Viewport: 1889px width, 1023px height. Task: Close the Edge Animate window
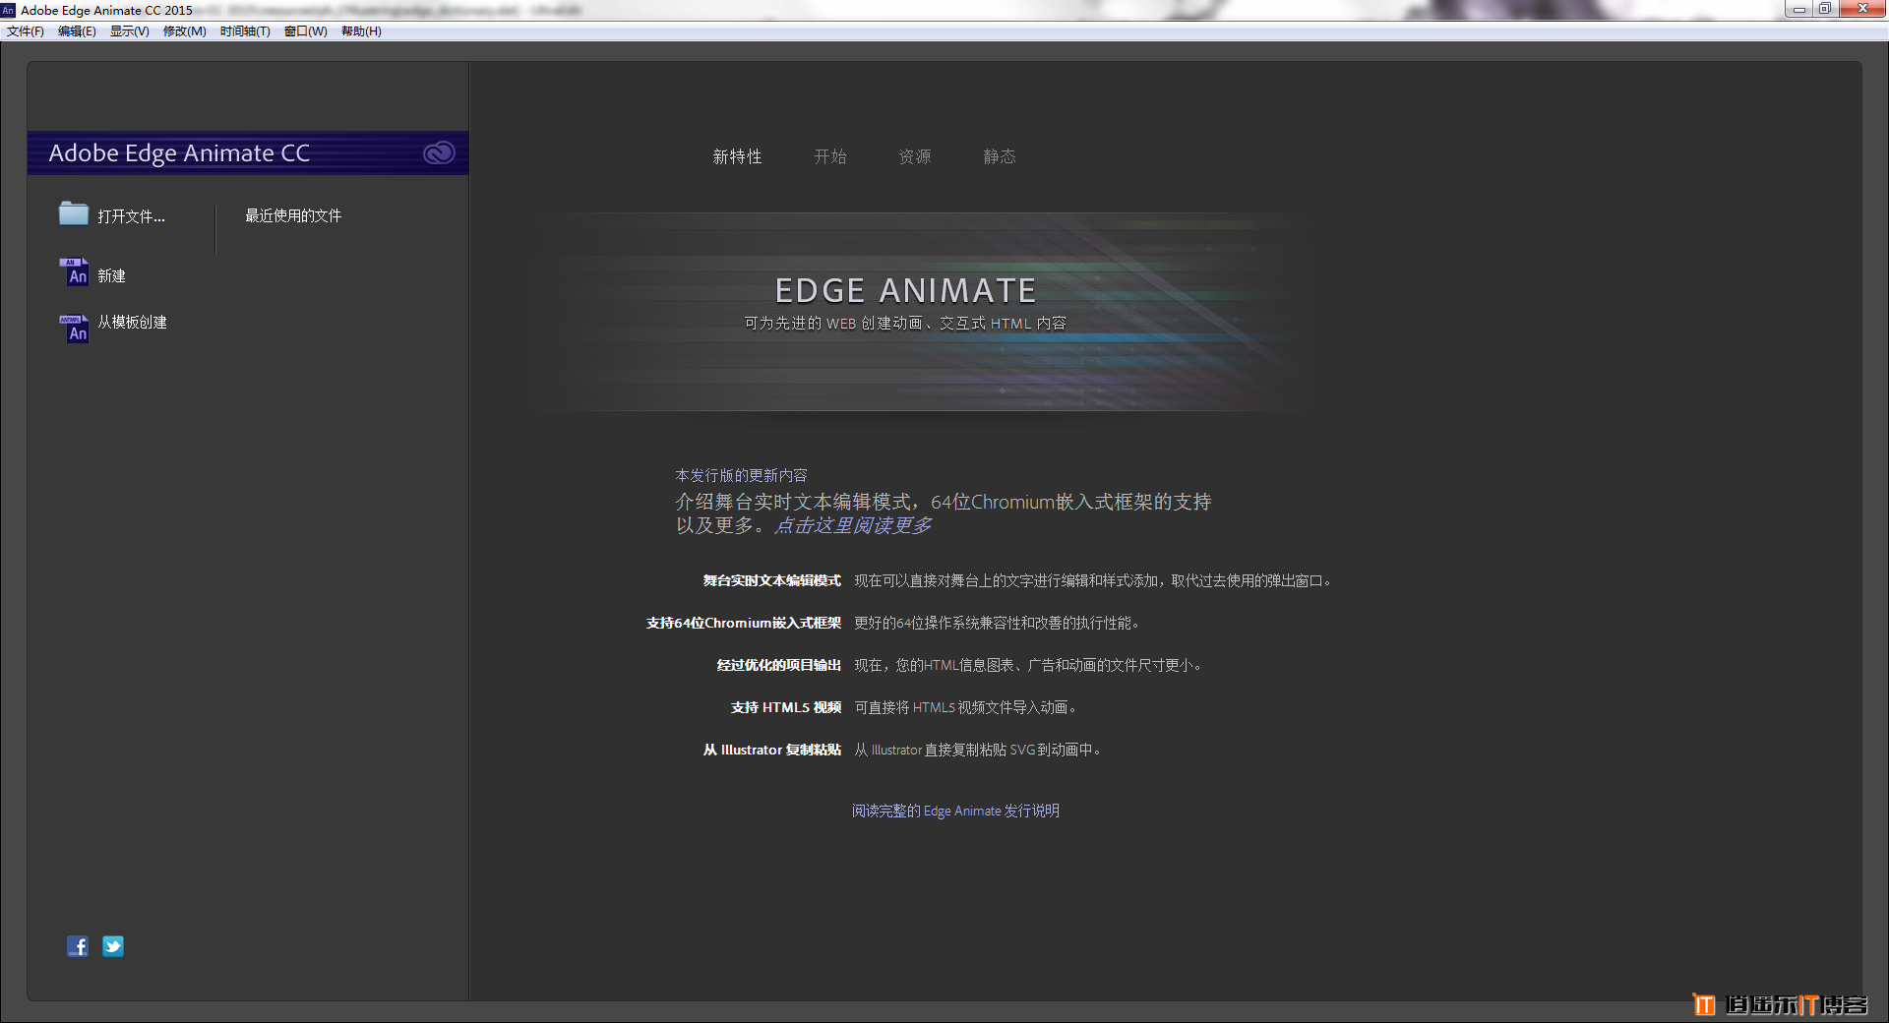(x=1861, y=9)
